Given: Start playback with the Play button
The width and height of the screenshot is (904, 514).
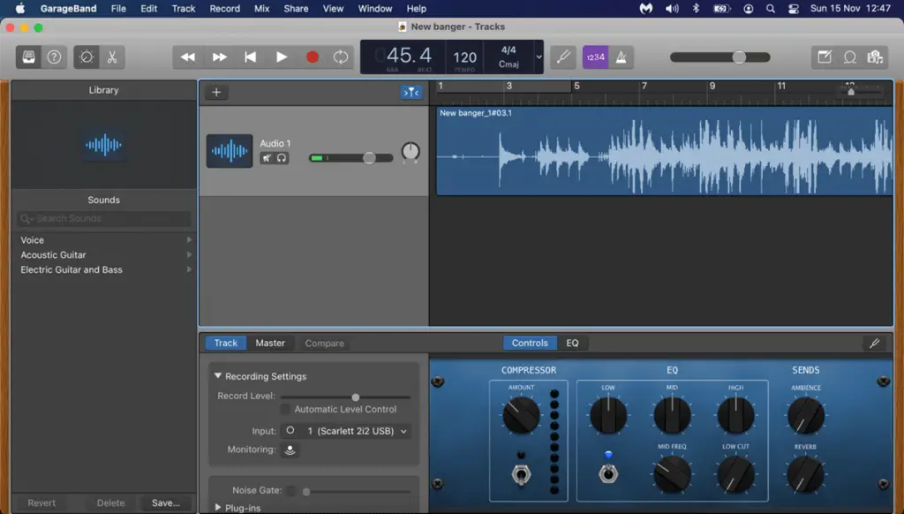Looking at the screenshot, I should click(282, 57).
